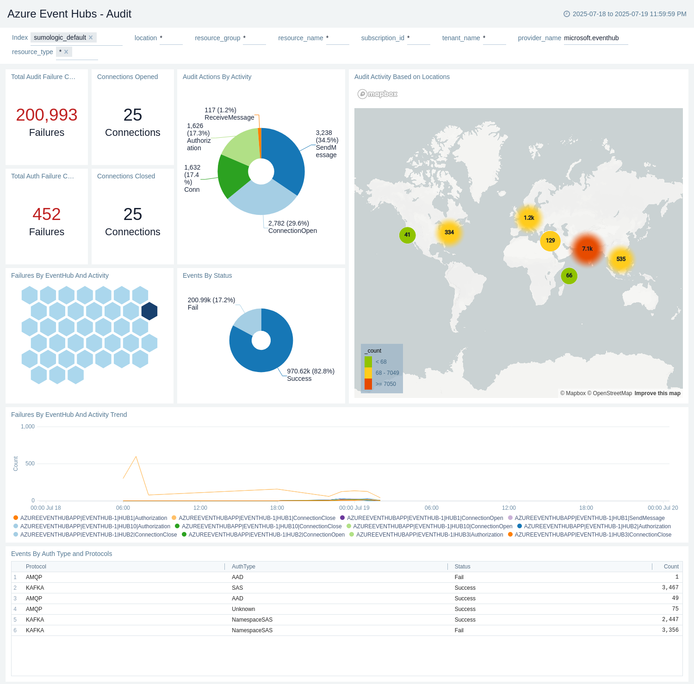Click the 334 map cluster in North America

[x=449, y=232]
